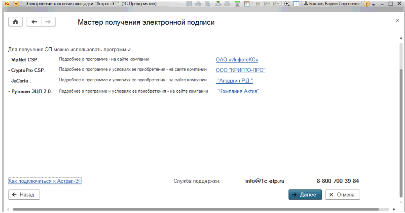
Task: Click the phone number 8-800-700-39-84
Action: click(338, 181)
